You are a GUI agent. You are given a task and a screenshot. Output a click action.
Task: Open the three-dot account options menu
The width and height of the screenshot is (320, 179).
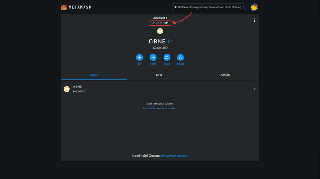[x=254, y=20]
